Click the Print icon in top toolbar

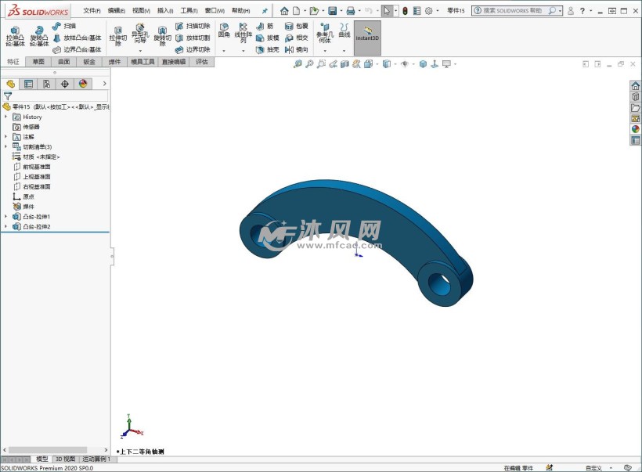351,11
